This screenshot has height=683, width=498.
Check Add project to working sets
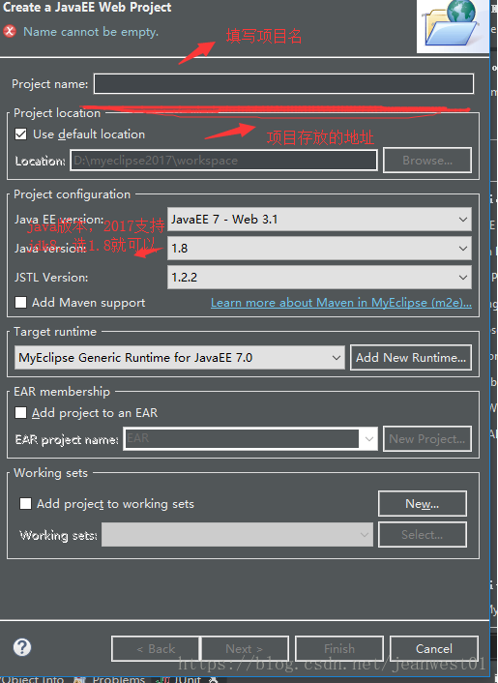[25, 503]
